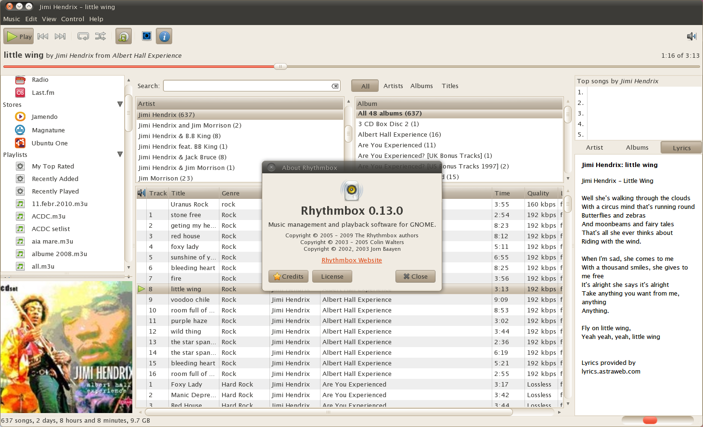This screenshot has height=427, width=703.
Task: Open the volume control speaker icon
Action: (691, 36)
